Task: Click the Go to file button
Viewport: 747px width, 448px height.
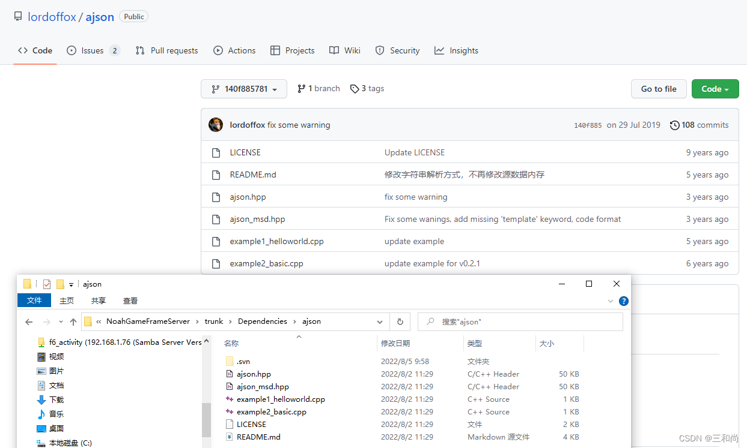Action: (659, 89)
